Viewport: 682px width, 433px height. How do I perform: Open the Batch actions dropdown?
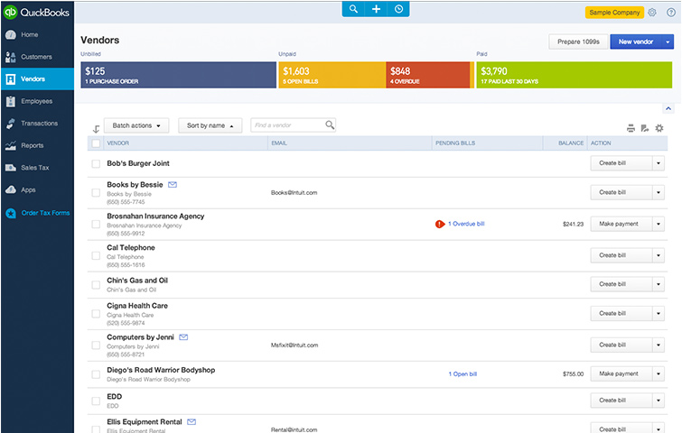[136, 125]
